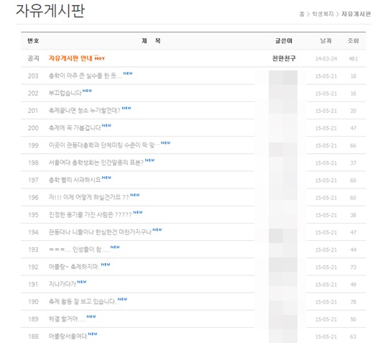The width and height of the screenshot is (388, 343).
Task: Open post 190 축제 활동 잘 보고 있습니다
Action: pos(82,301)
